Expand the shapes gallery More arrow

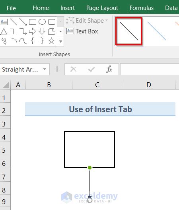click(x=60, y=41)
